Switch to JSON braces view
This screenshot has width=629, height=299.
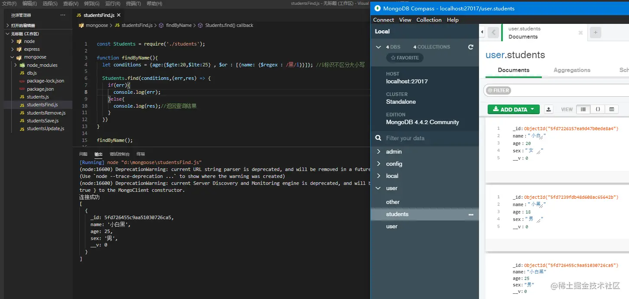598,109
